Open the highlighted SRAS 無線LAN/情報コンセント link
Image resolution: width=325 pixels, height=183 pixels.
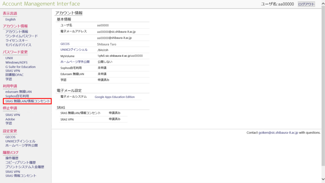pos(28,101)
